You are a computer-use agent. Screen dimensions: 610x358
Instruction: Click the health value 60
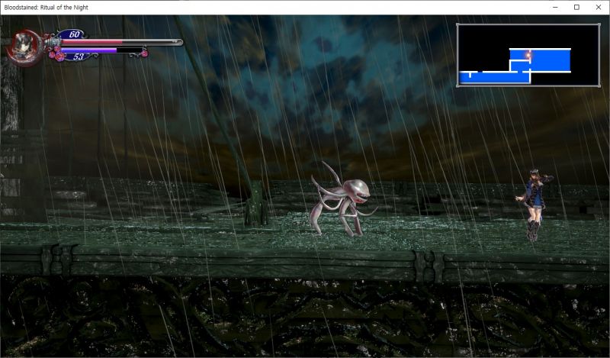[74, 34]
